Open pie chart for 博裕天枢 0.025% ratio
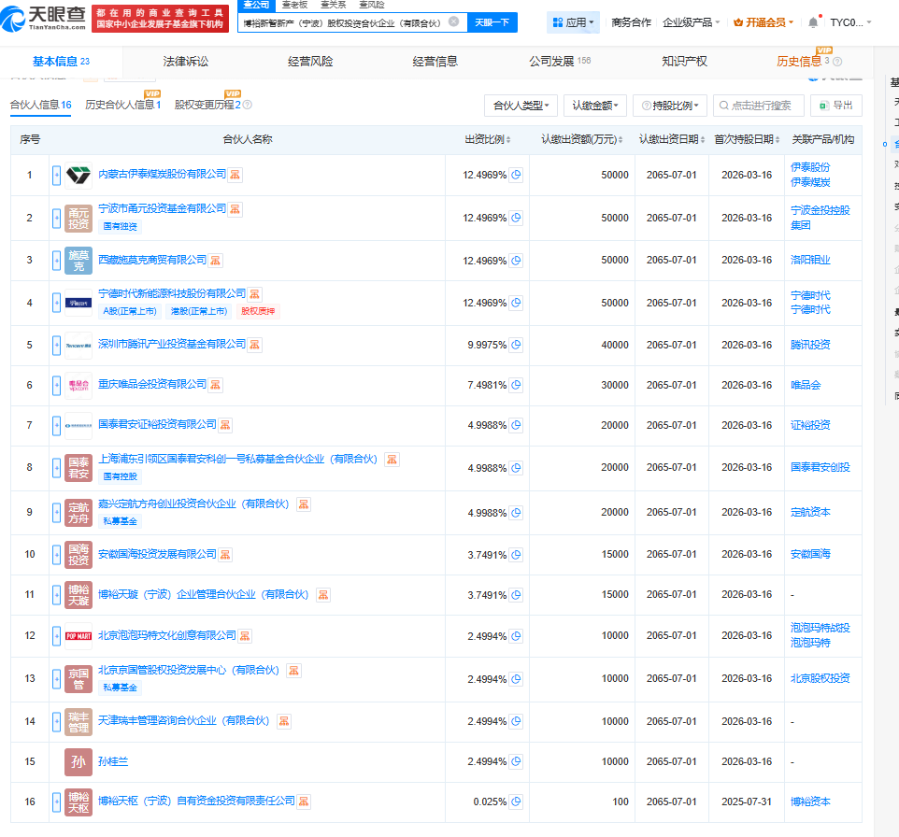Screen dimensions: 899x837 (x=516, y=802)
